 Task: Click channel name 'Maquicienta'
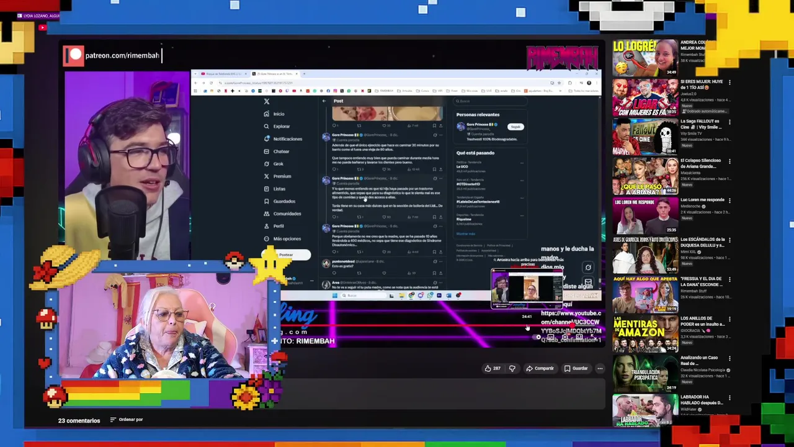click(690, 173)
